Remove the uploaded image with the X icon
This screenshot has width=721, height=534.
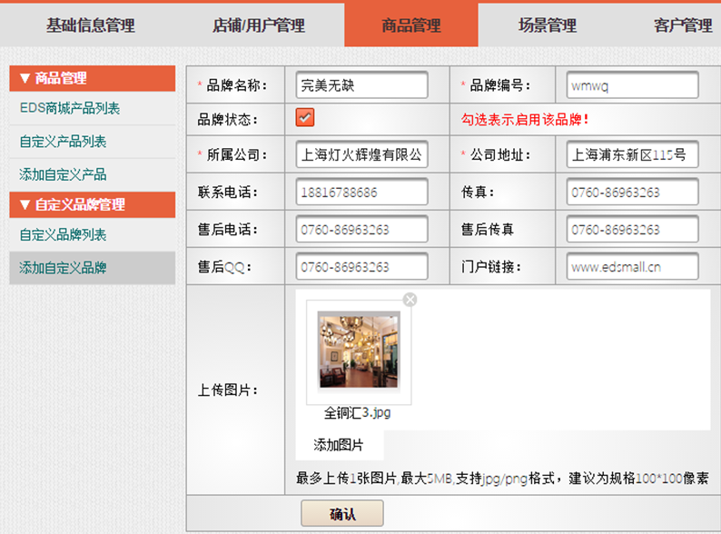(410, 300)
